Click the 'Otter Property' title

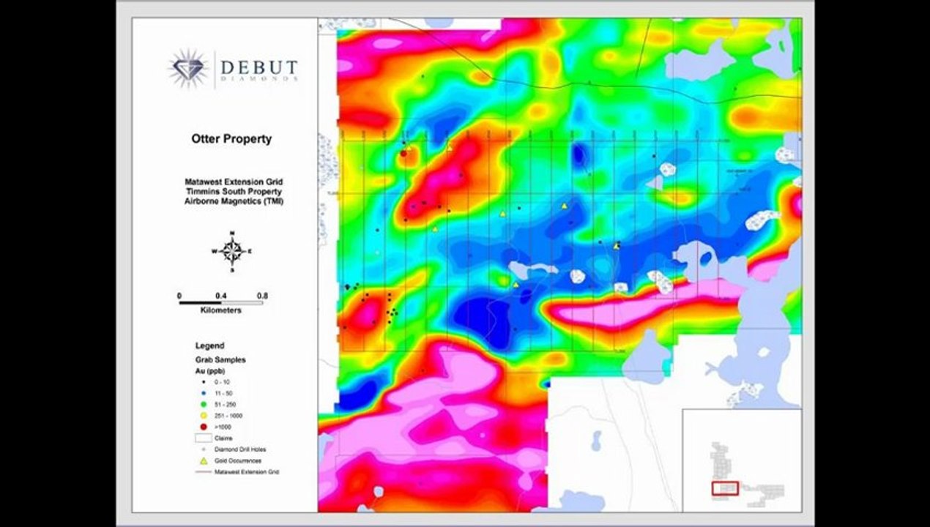pos(231,138)
